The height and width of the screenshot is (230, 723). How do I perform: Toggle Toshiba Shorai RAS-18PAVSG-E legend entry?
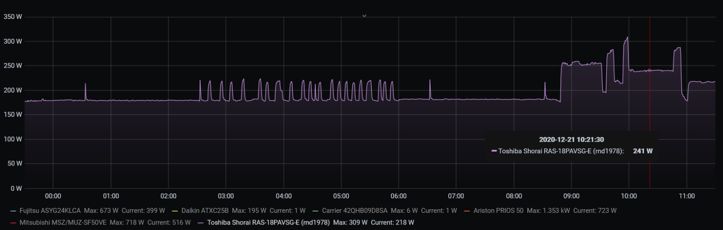268,222
